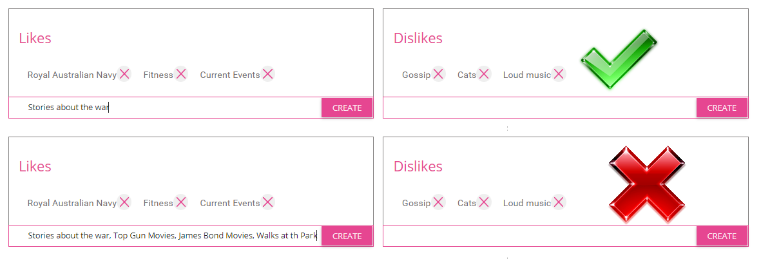
Task: Remove Gossip tag in bottom Dislikes panel
Action: pyautogui.click(x=438, y=202)
